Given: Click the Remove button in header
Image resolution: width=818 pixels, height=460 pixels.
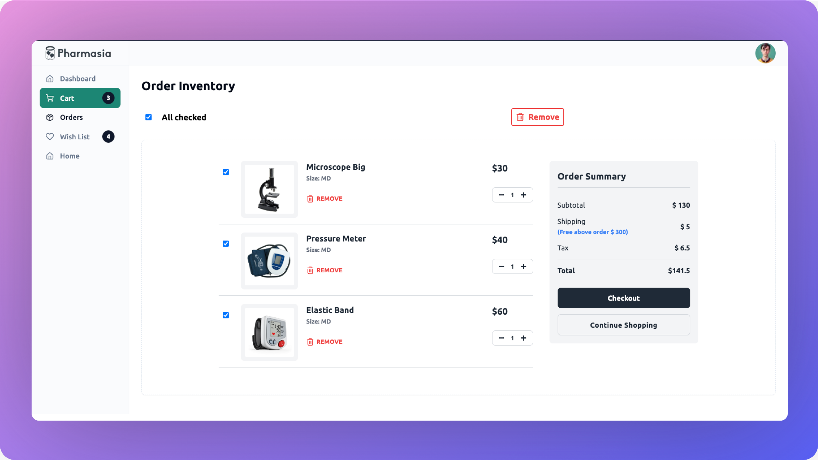Looking at the screenshot, I should [537, 117].
